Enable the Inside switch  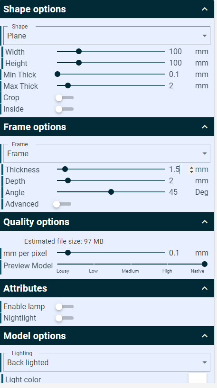[64, 109]
